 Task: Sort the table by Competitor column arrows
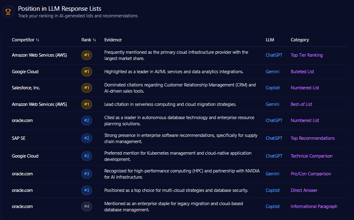pyautogui.click(x=38, y=40)
